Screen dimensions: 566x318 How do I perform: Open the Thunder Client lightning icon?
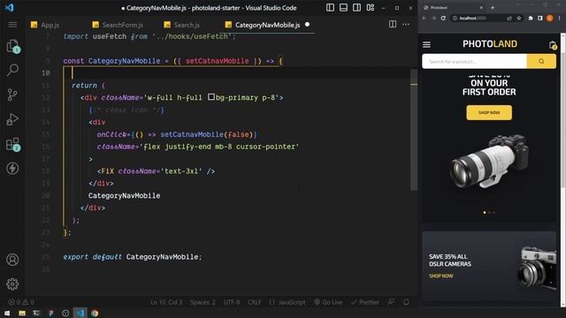(12, 169)
